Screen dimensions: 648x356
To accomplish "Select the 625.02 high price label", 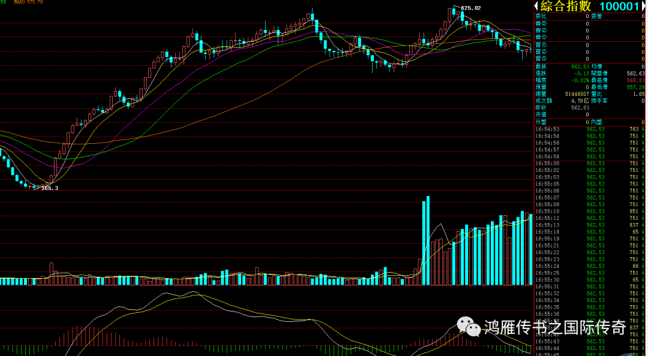I will (x=471, y=8).
